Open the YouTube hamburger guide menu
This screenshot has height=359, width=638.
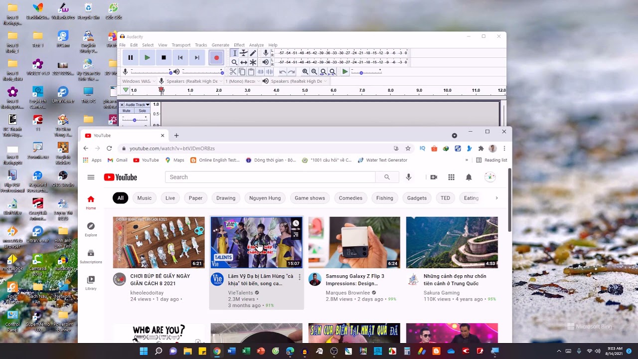click(91, 177)
